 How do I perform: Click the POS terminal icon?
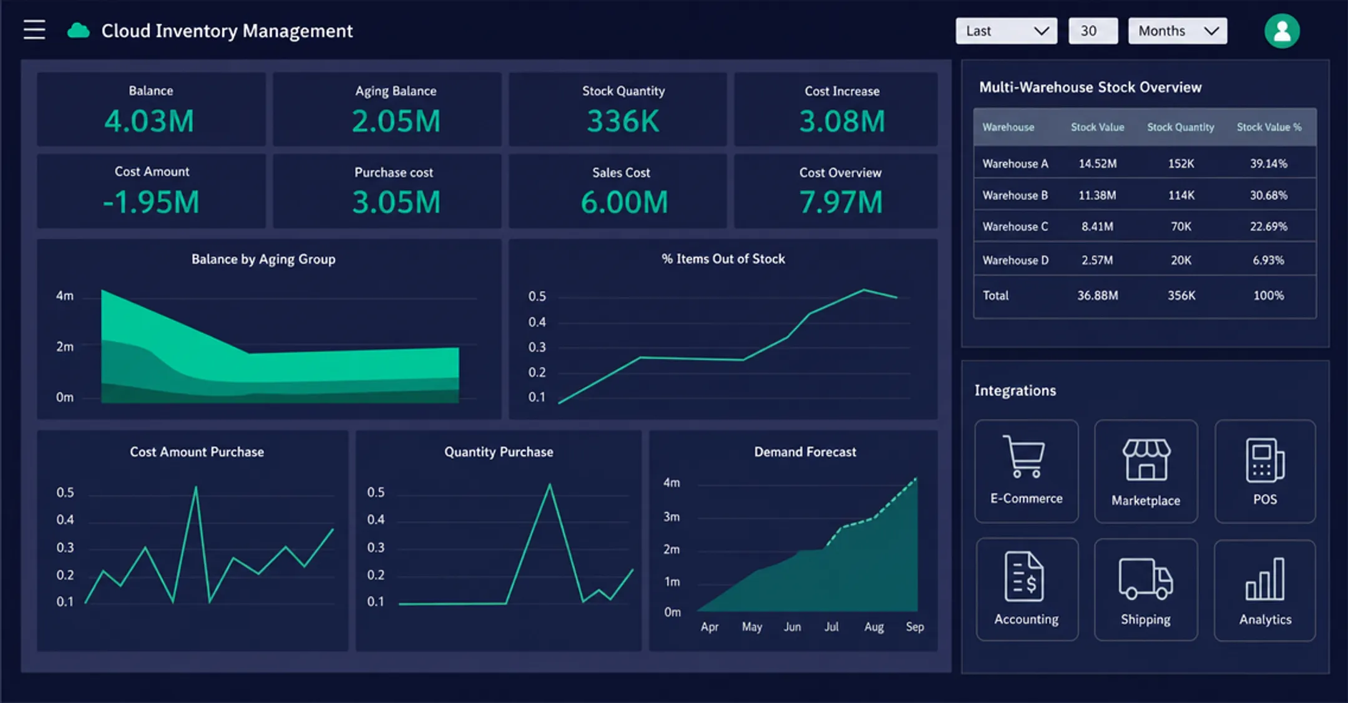click(1265, 461)
